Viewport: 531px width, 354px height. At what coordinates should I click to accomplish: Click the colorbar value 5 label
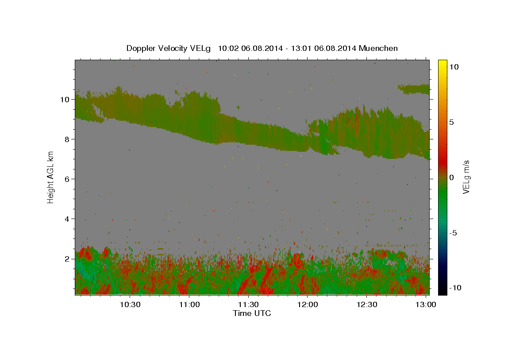pyautogui.click(x=451, y=122)
